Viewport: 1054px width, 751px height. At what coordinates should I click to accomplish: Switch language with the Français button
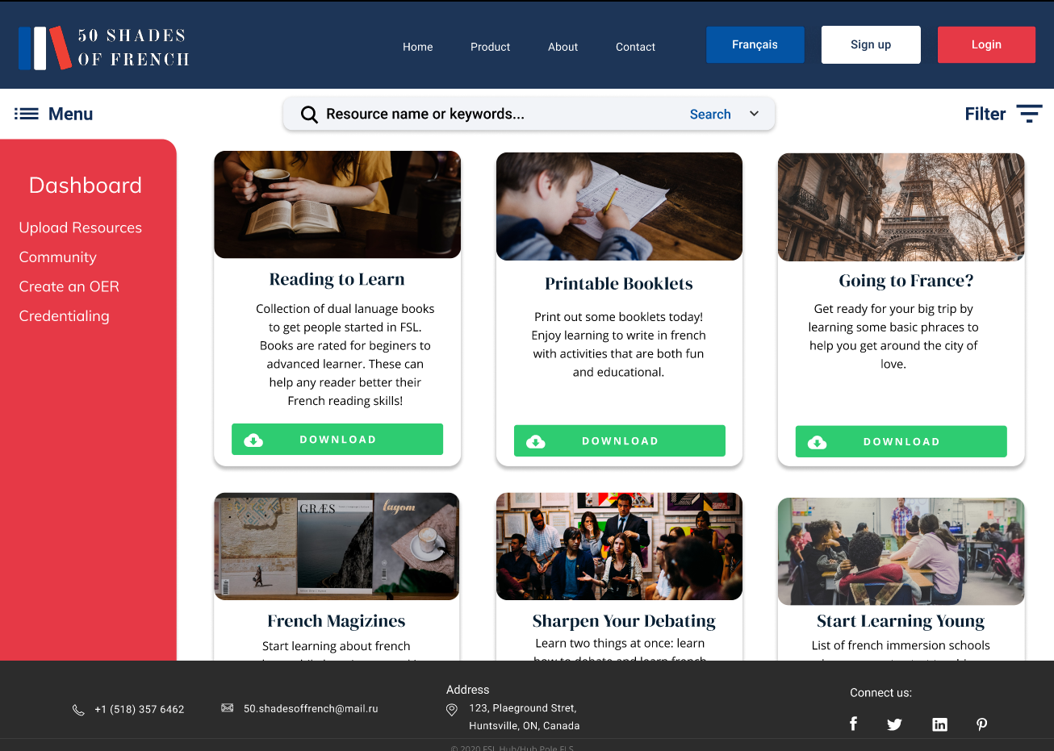[755, 45]
